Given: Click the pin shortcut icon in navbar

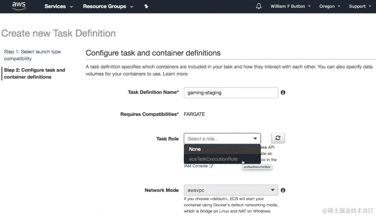Looking at the screenshot, I should (146, 6).
